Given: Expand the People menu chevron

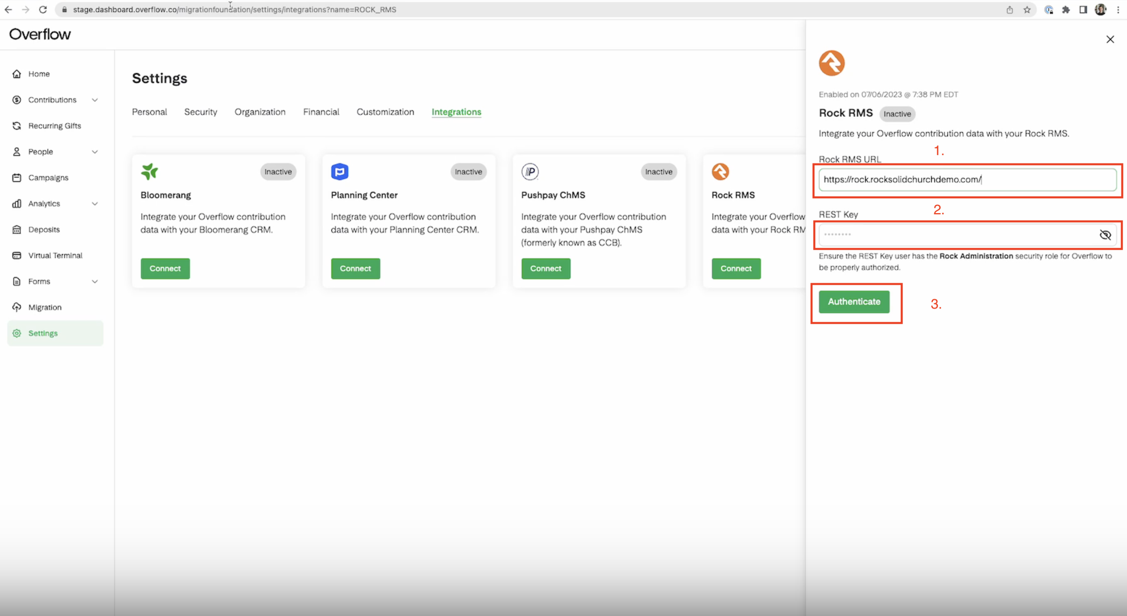Looking at the screenshot, I should [x=95, y=152].
